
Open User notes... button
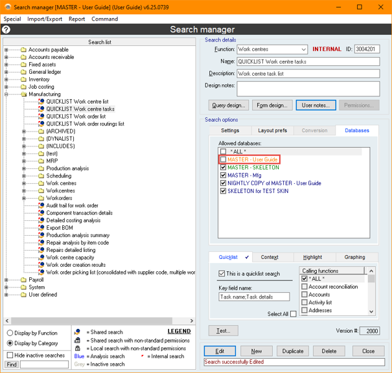point(316,105)
